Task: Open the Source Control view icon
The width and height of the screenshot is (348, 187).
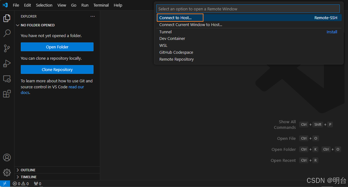Action: click(x=7, y=48)
